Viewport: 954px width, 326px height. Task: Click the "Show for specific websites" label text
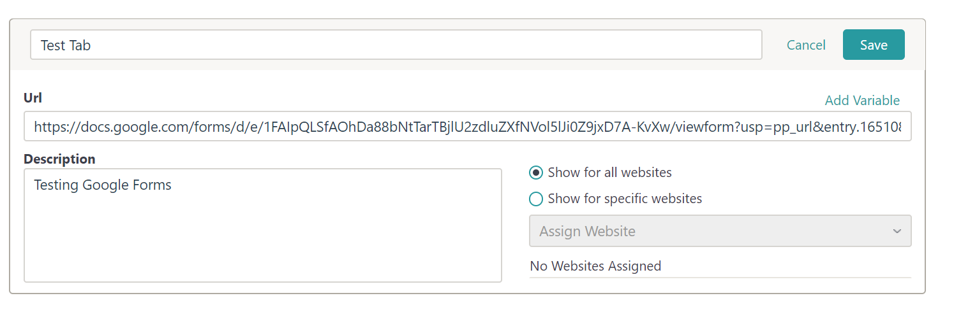(625, 199)
